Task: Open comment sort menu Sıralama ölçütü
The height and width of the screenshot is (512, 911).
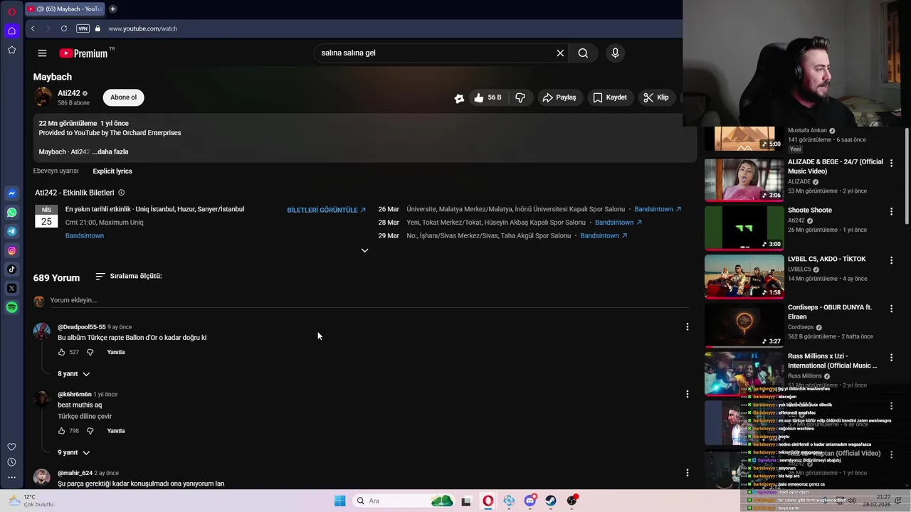Action: 129,276
